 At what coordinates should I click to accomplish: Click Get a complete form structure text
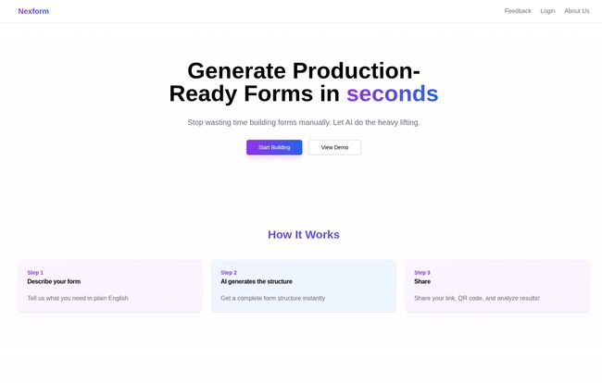[272, 298]
